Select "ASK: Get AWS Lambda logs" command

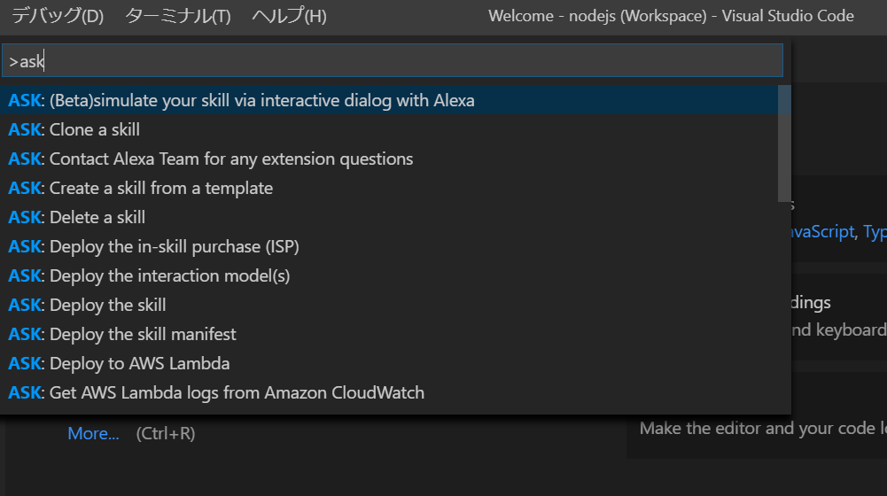(217, 392)
